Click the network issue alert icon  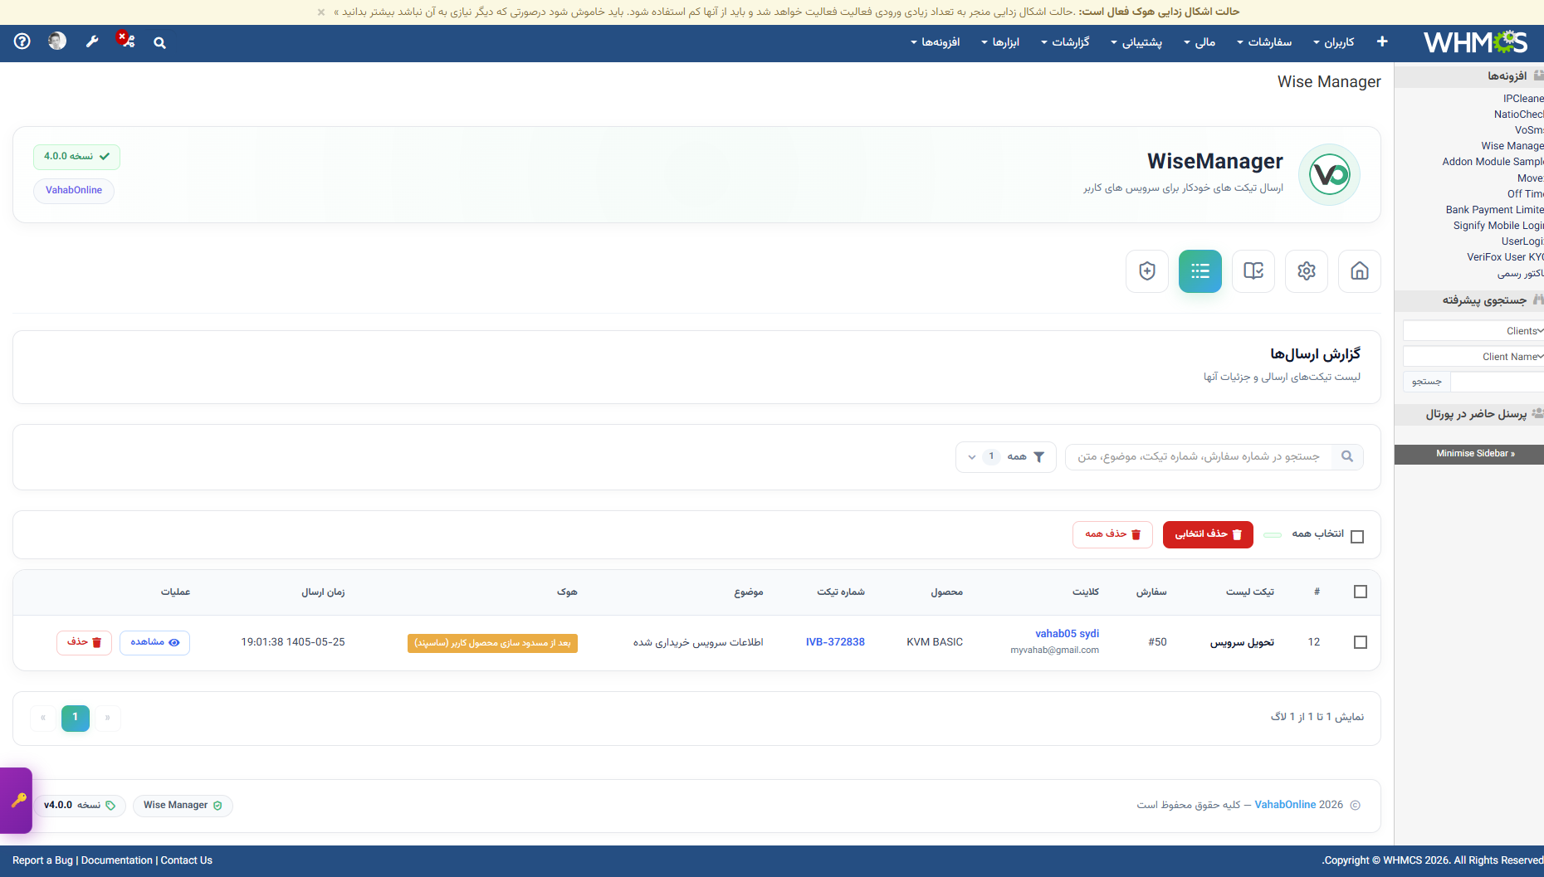pyautogui.click(x=126, y=40)
